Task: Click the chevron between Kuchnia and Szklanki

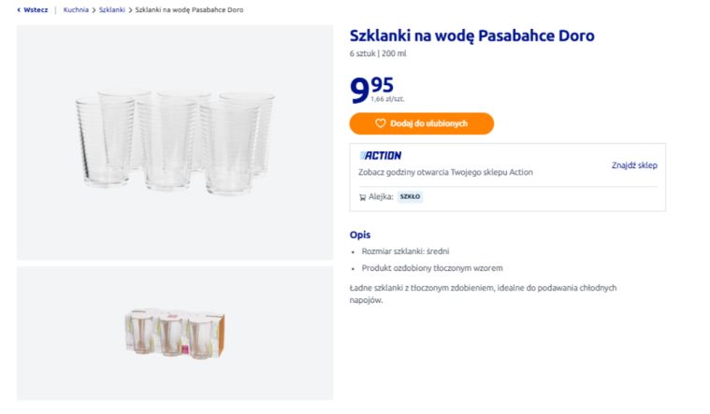Action: coord(94,9)
